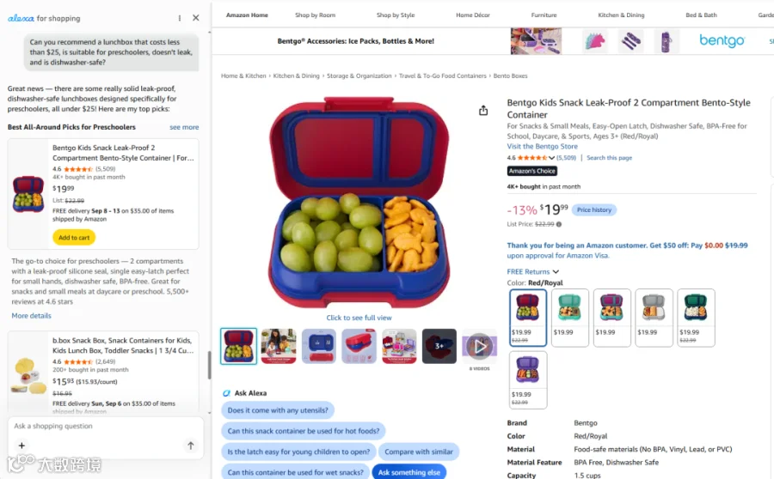Click the Ask Alexa chat bubble icon
This screenshot has width=774, height=479.
pyautogui.click(x=226, y=393)
